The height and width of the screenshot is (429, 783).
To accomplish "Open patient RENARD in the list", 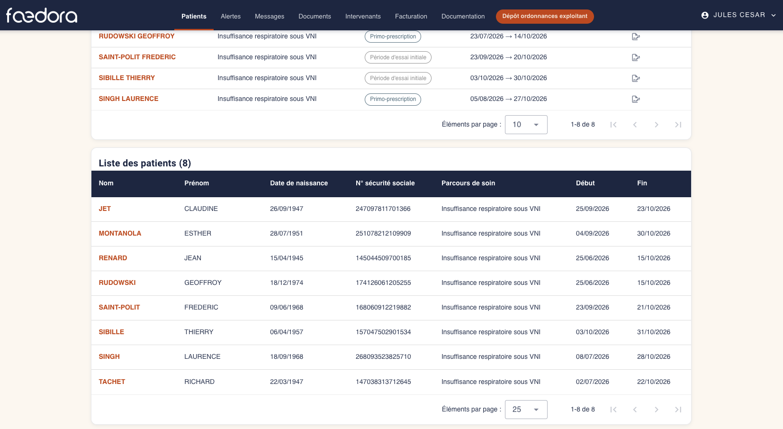I will (x=113, y=258).
